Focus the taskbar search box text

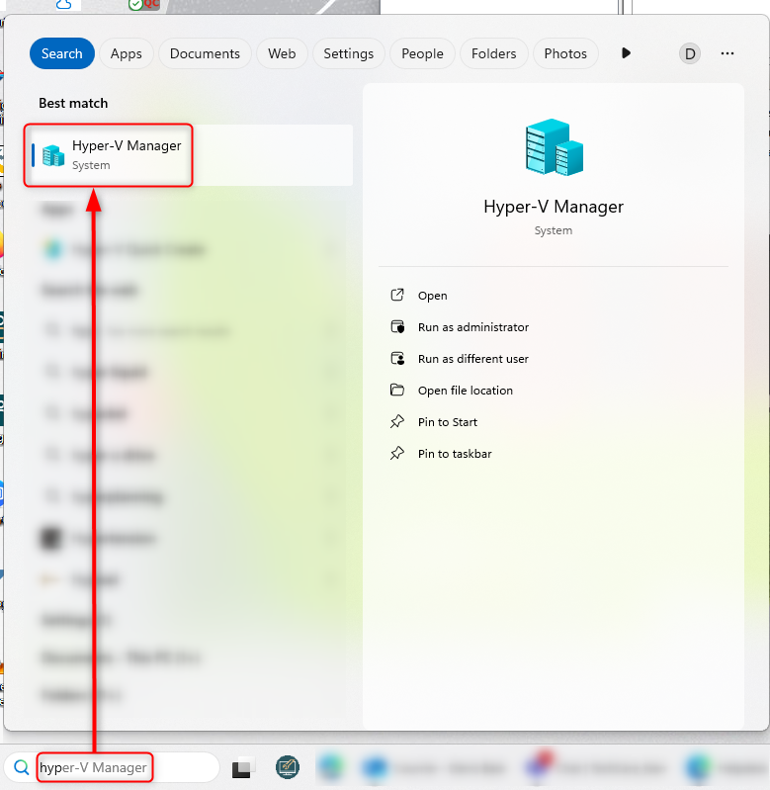(x=93, y=767)
